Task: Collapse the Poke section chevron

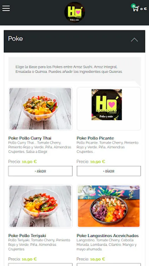Action: click(x=134, y=40)
